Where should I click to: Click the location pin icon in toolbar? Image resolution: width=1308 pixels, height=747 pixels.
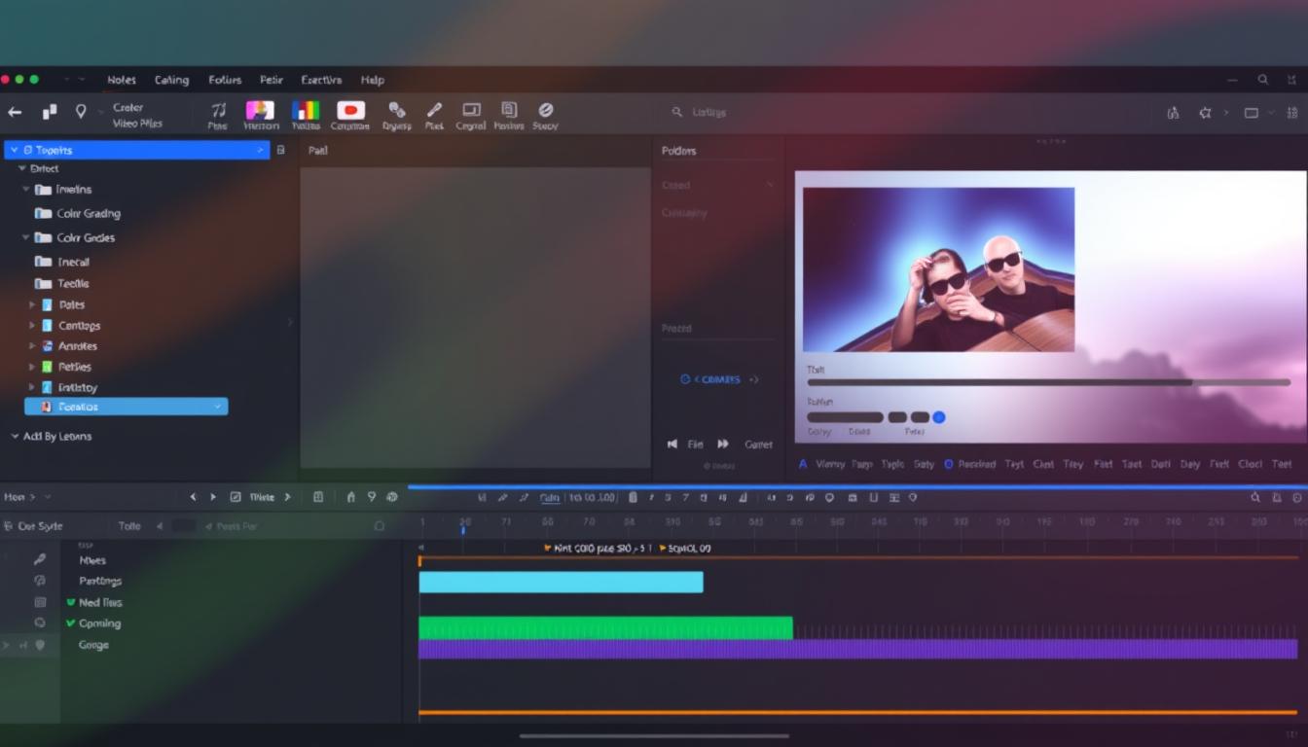[81, 112]
